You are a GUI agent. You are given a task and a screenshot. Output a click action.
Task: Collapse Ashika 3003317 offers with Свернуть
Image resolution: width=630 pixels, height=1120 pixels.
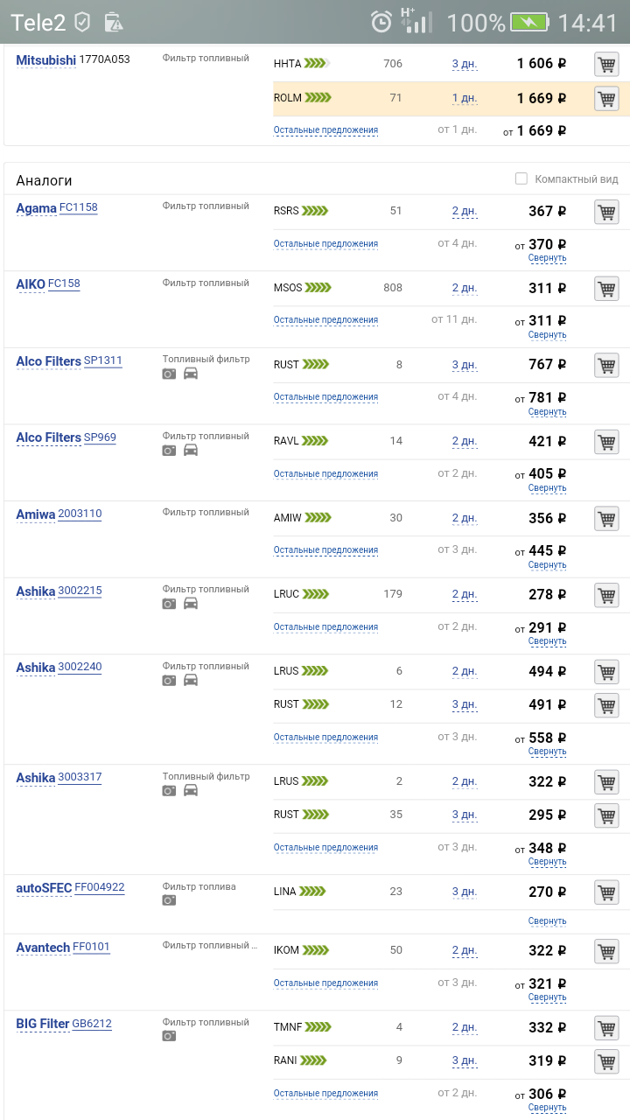coord(547,862)
